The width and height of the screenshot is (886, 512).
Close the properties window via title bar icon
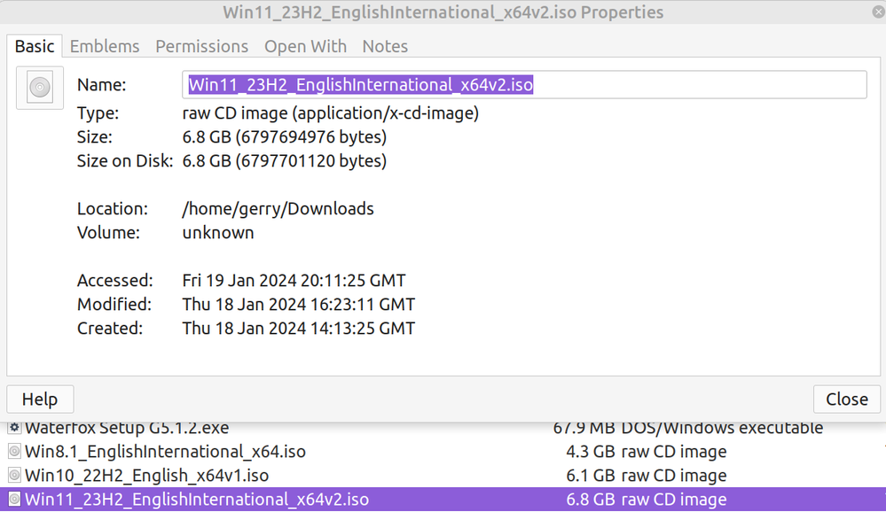click(x=877, y=12)
